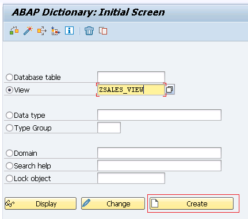
Task: Click the Domain input field
Action: pyautogui.click(x=159, y=153)
